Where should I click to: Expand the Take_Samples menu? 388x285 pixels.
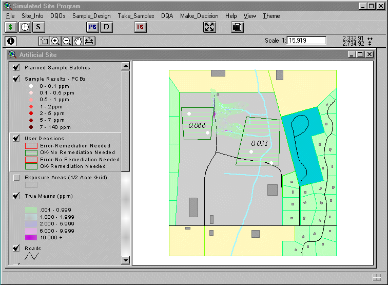(x=136, y=16)
